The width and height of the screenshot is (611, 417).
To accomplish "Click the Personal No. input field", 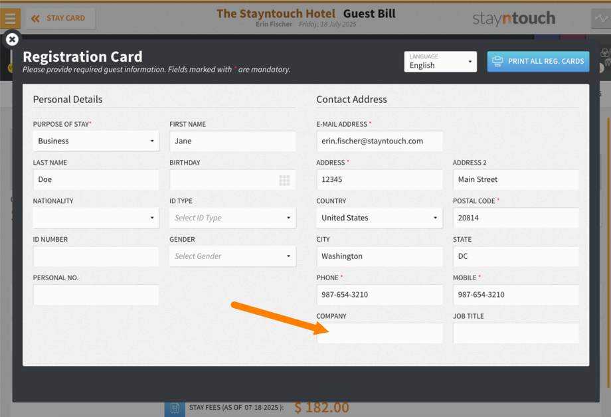I will pos(96,295).
